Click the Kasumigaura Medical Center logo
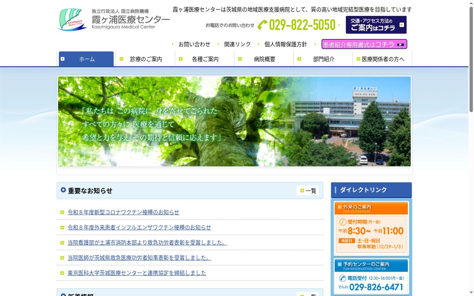The width and height of the screenshot is (474, 296). coord(114,20)
